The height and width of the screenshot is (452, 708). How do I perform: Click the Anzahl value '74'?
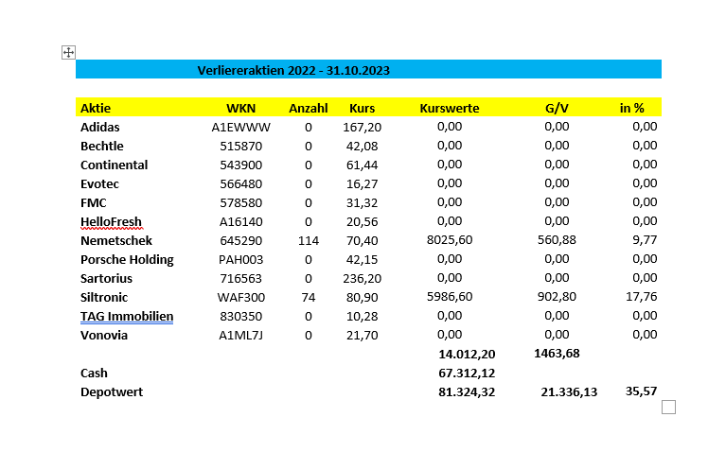pos(309,298)
